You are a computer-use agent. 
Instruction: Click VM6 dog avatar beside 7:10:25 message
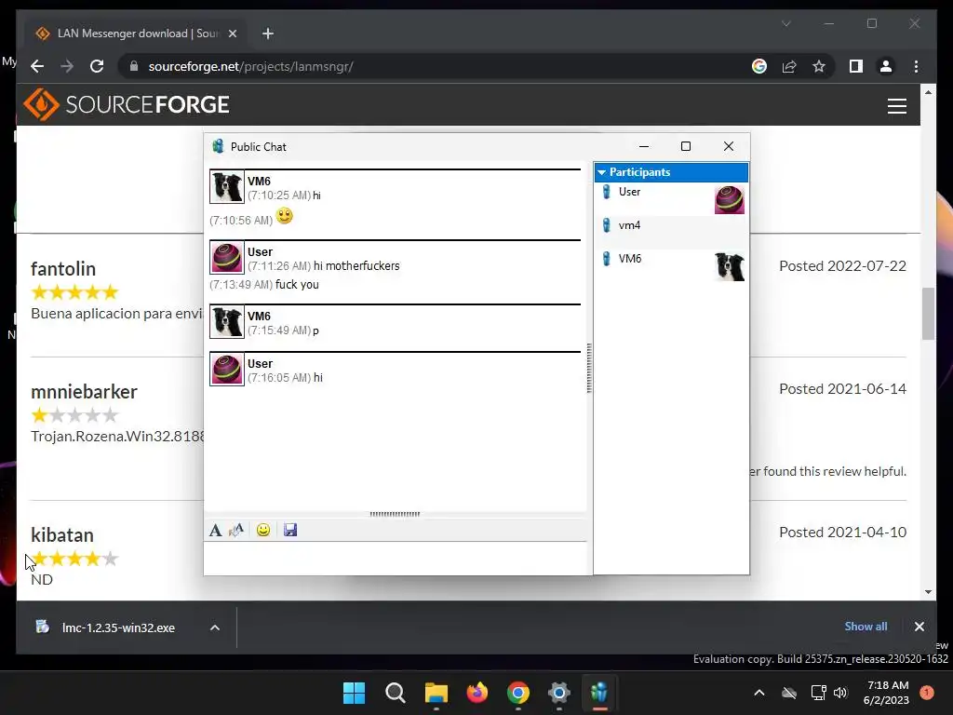coord(227,186)
